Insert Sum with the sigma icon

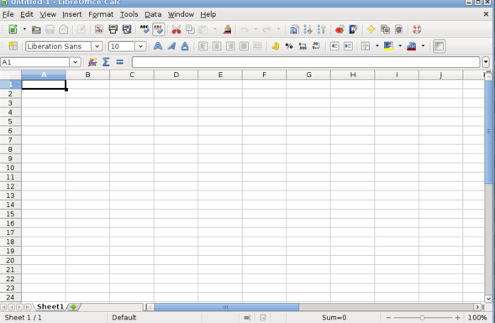tap(106, 62)
